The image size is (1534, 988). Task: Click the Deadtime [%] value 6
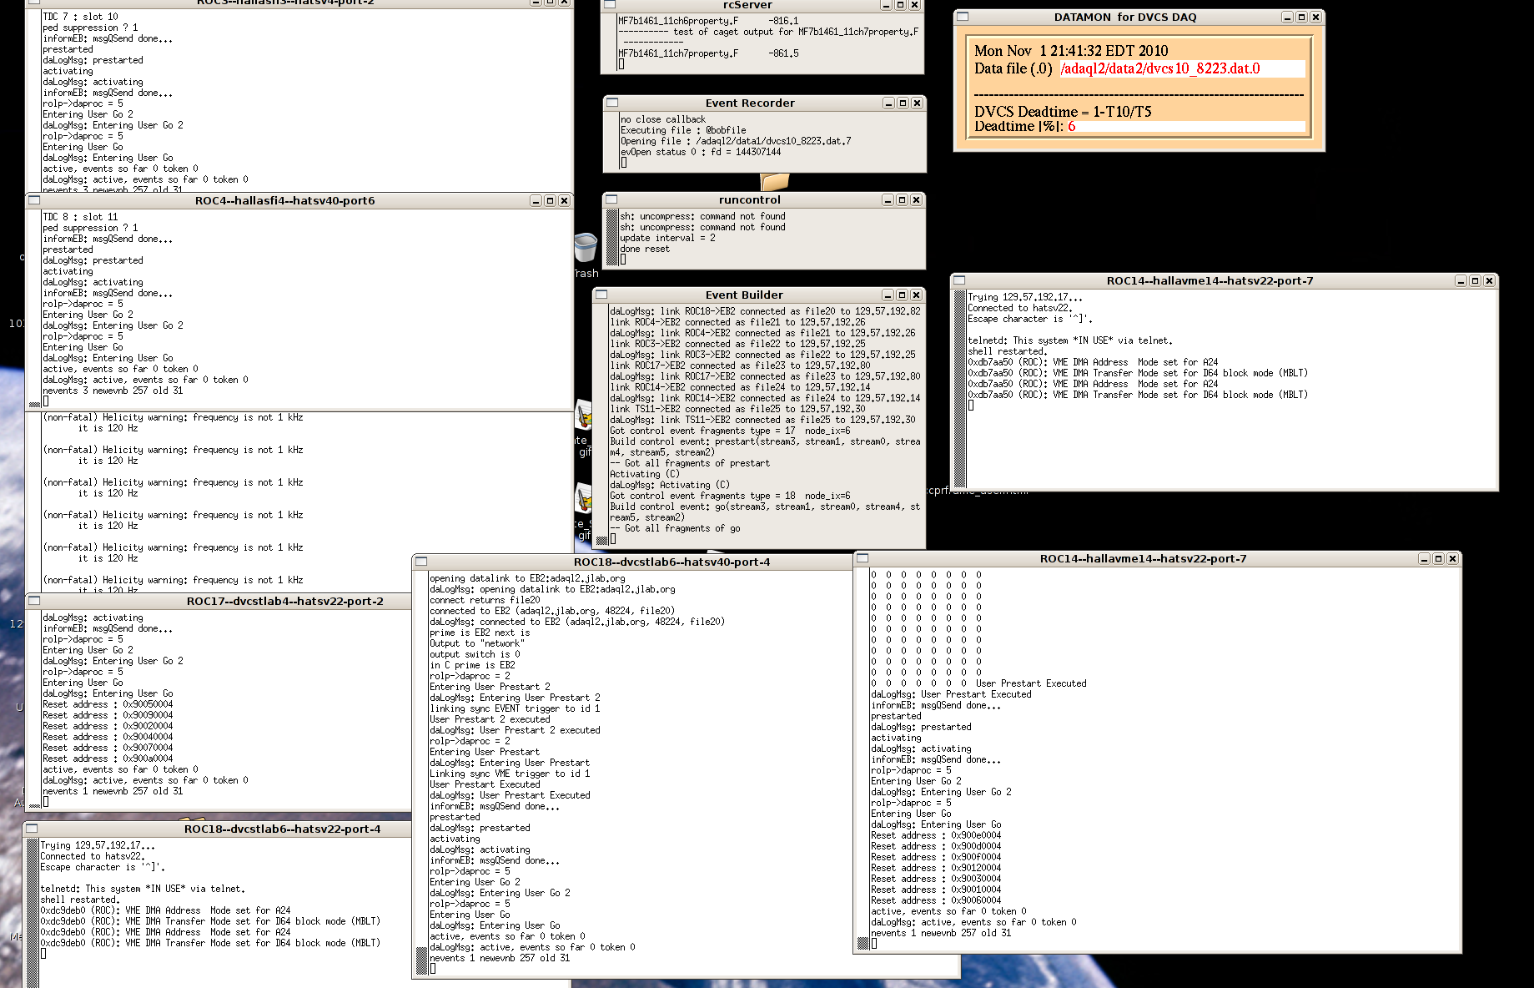click(1071, 126)
